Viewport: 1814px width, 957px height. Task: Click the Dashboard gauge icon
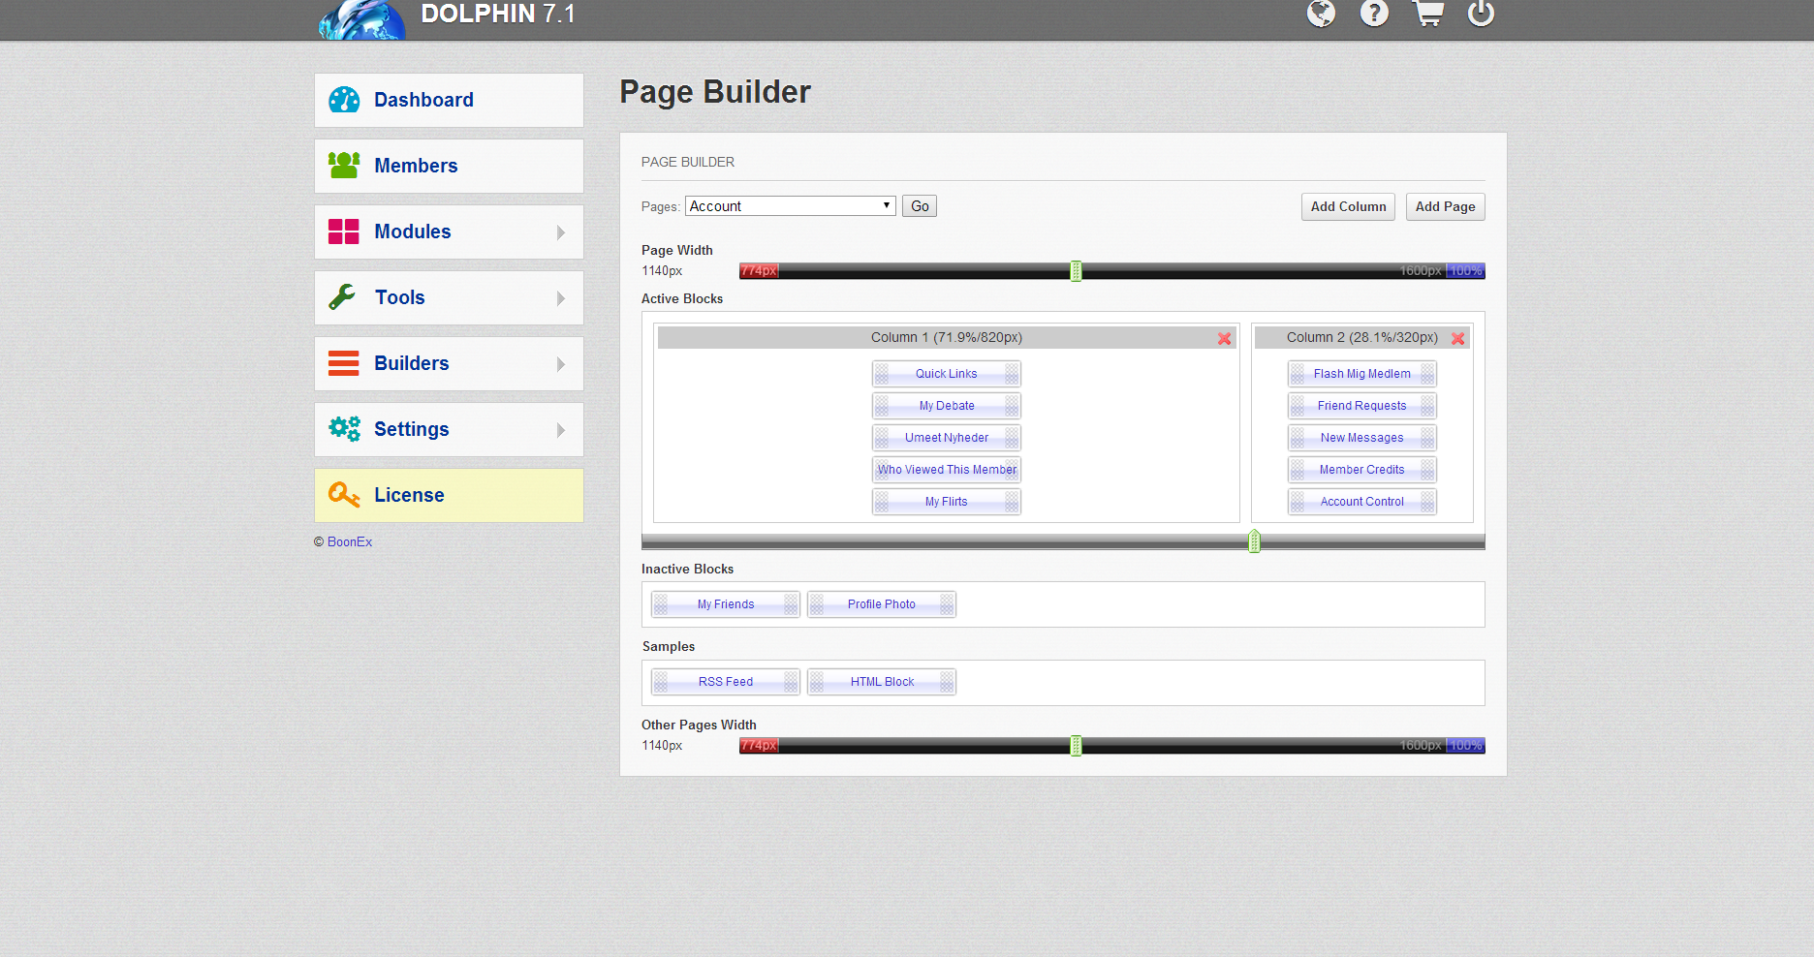pos(344,100)
